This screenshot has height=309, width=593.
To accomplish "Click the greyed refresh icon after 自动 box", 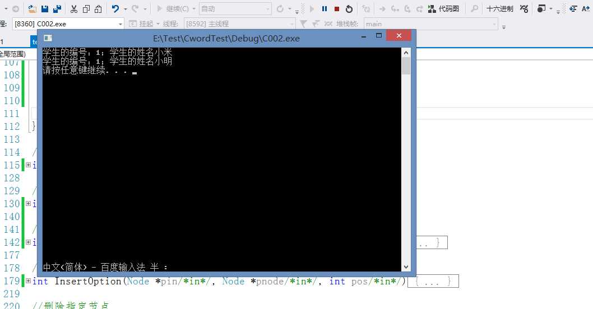I will click(280, 9).
